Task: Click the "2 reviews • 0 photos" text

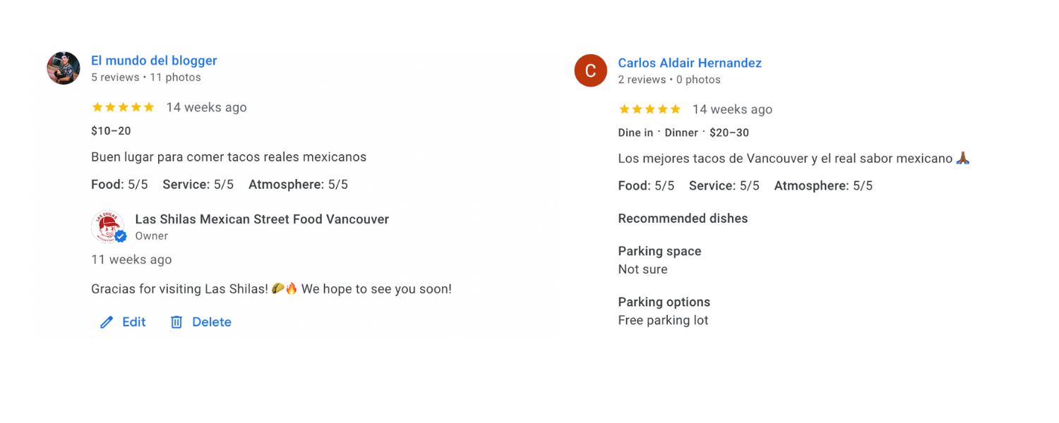Action: [669, 80]
